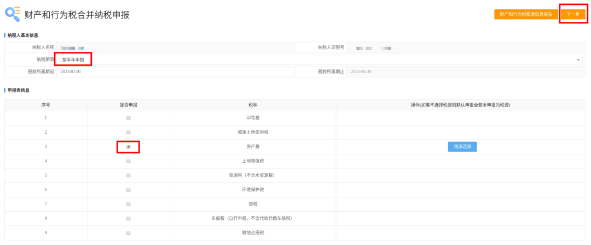591x245 pixels.
Task: Click the 纳税人名称 value field
Action: 175,47
